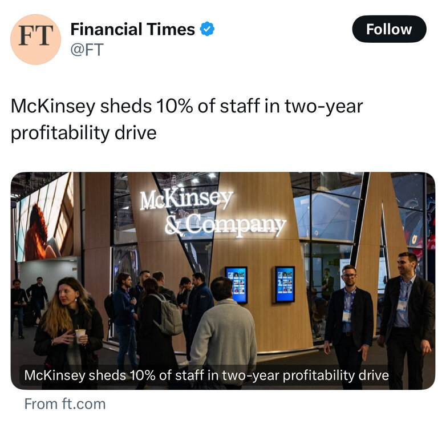
Task: Click the grey backpack in the photo
Action: pos(168,316)
